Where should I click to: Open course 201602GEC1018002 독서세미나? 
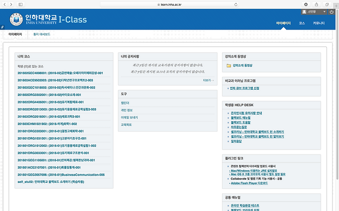click(x=56, y=87)
